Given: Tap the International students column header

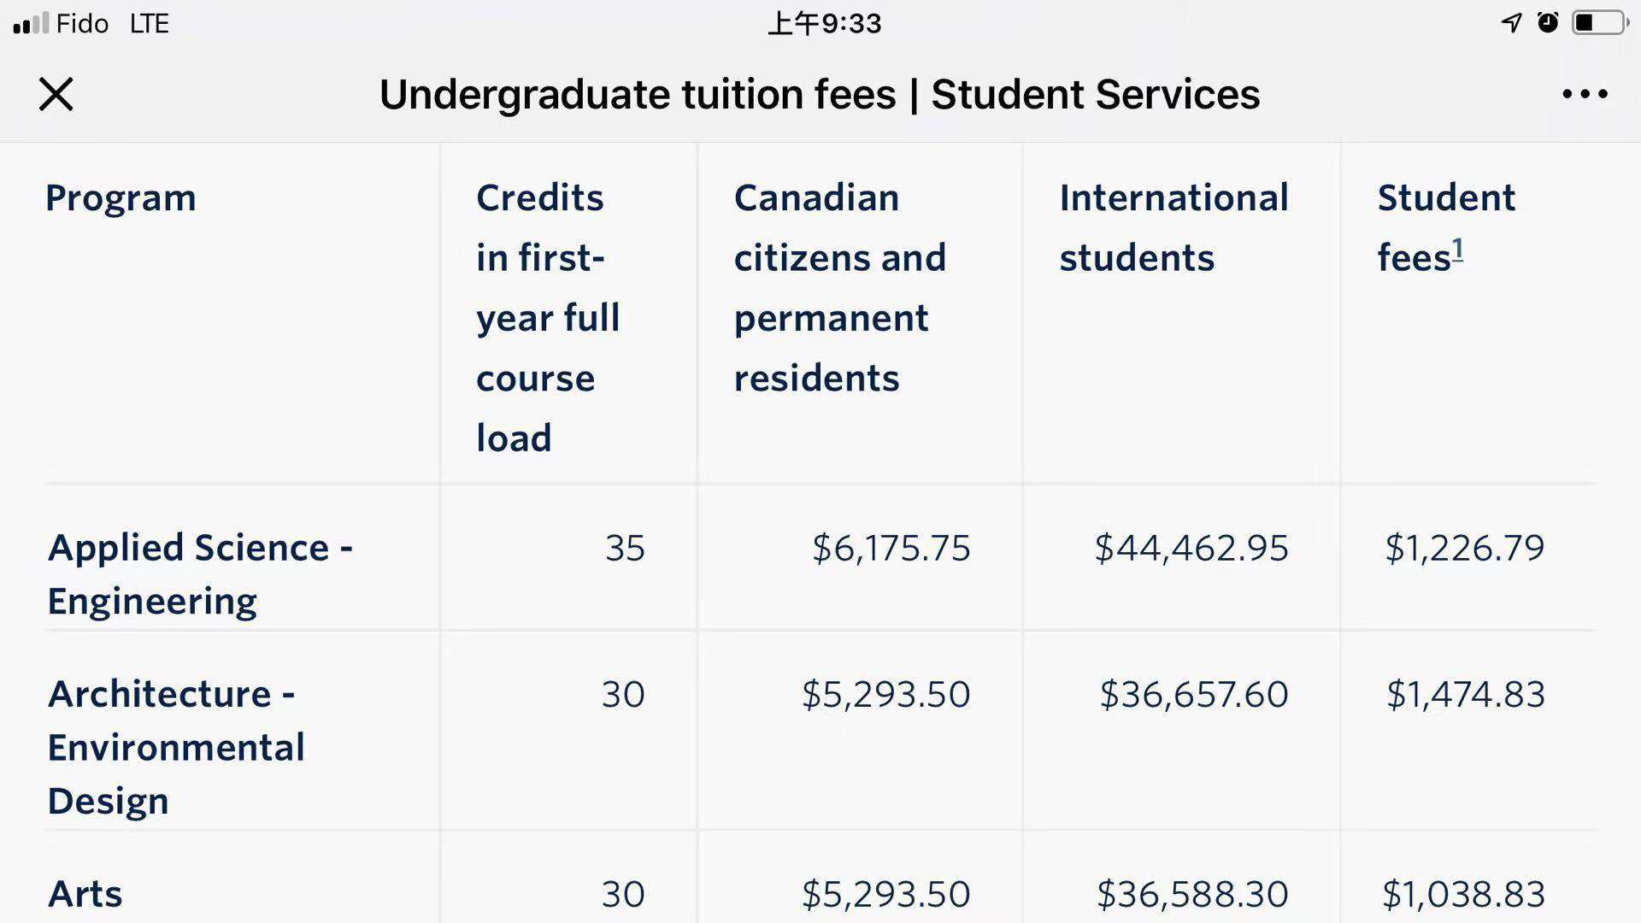Looking at the screenshot, I should [x=1173, y=227].
